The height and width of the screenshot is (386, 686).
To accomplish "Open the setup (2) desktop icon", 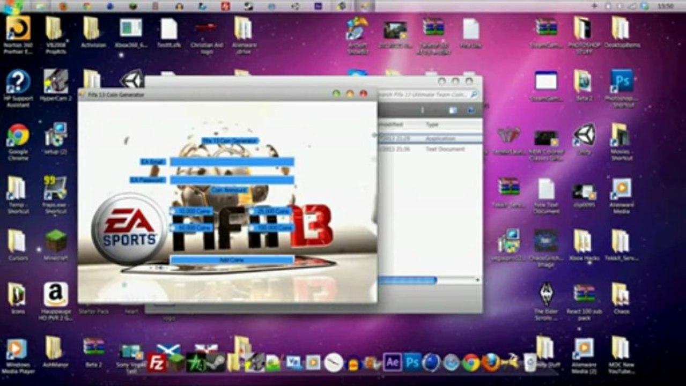I will pos(56,138).
